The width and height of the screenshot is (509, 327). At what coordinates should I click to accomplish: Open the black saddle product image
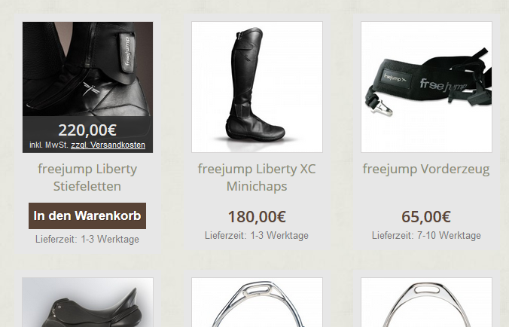point(87,302)
